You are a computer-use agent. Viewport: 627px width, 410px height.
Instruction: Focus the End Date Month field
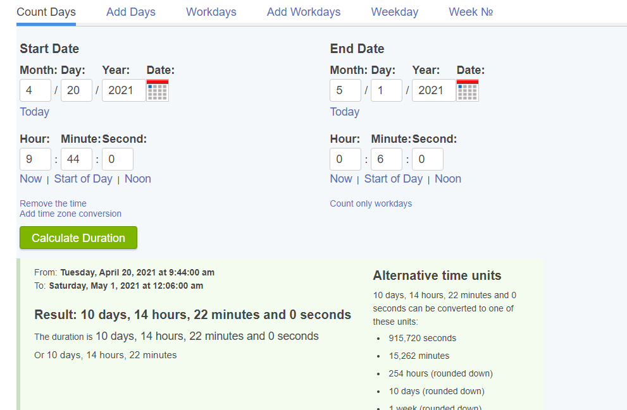tap(345, 90)
